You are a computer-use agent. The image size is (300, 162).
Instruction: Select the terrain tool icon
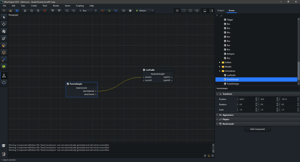coord(4,66)
